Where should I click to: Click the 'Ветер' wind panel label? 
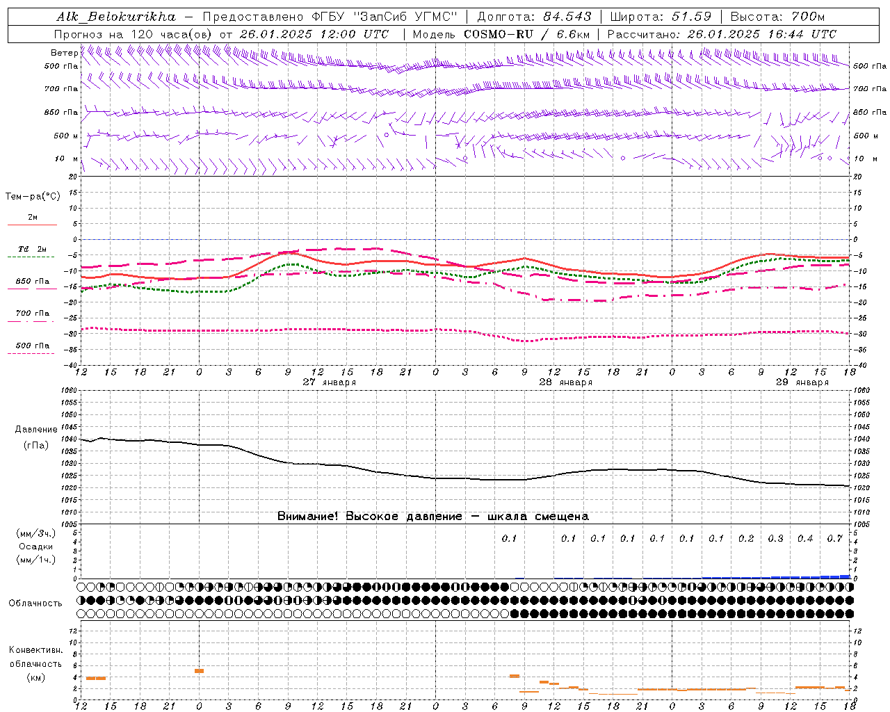point(64,53)
